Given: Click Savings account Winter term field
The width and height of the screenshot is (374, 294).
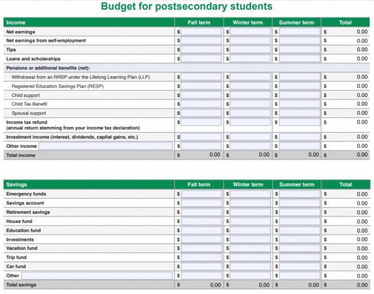Looking at the screenshot, I should coord(250,203).
